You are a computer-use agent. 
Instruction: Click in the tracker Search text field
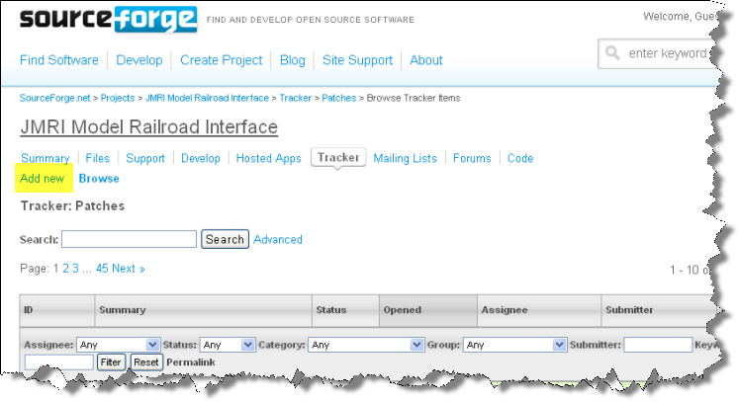[x=129, y=239]
